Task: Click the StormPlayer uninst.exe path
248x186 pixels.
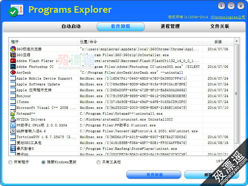Action: [x=128, y=149]
